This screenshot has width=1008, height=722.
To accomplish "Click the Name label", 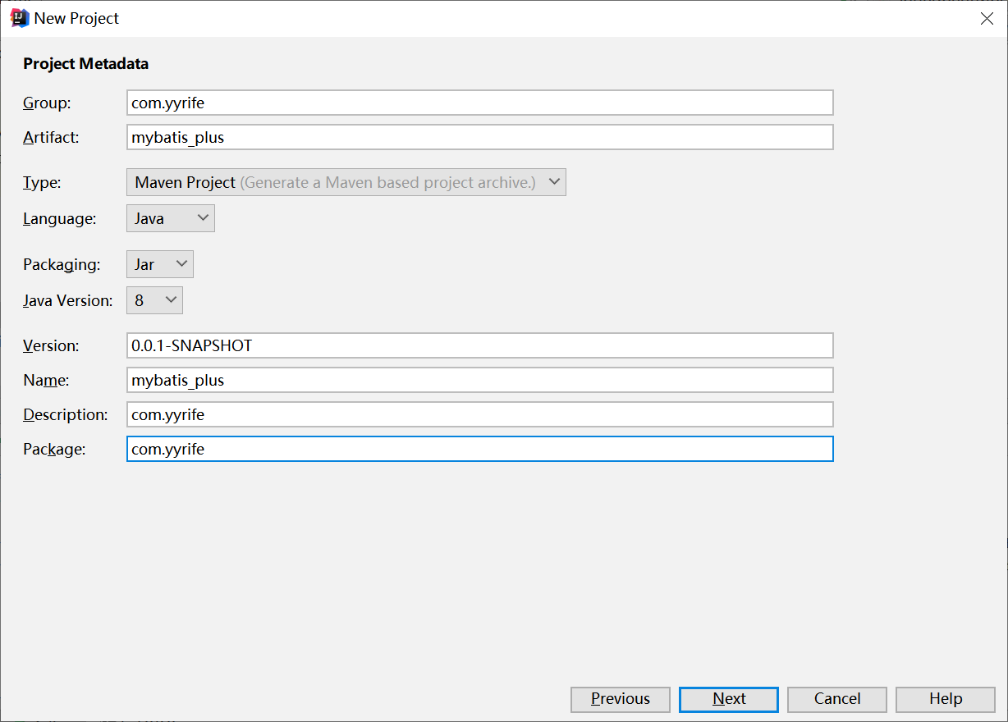I will [x=46, y=380].
